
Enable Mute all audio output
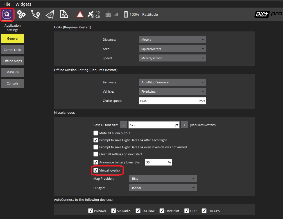(96, 133)
